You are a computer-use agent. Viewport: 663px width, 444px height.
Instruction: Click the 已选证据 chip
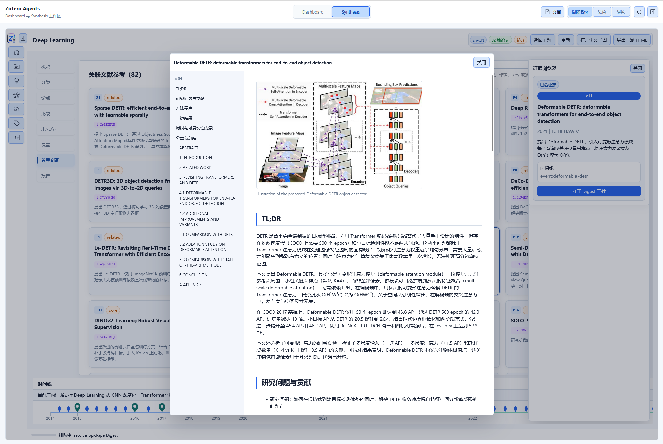click(x=548, y=84)
